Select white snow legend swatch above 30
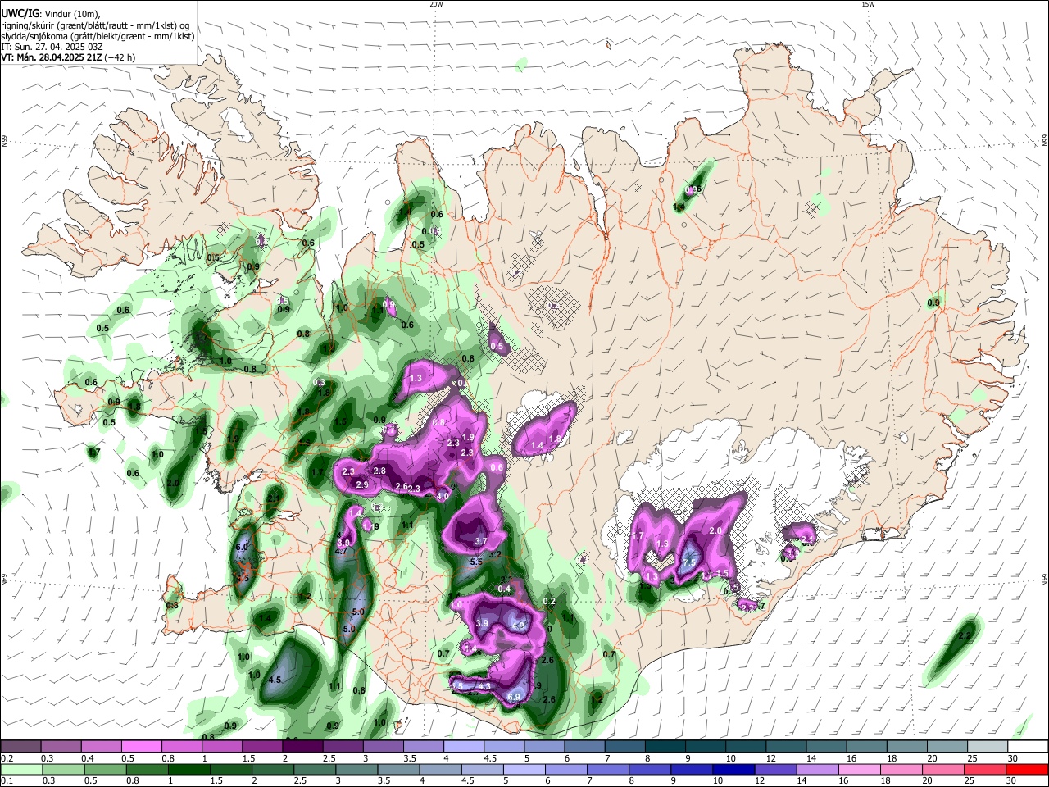Screen dimensions: 1049x787 pos(1028,746)
